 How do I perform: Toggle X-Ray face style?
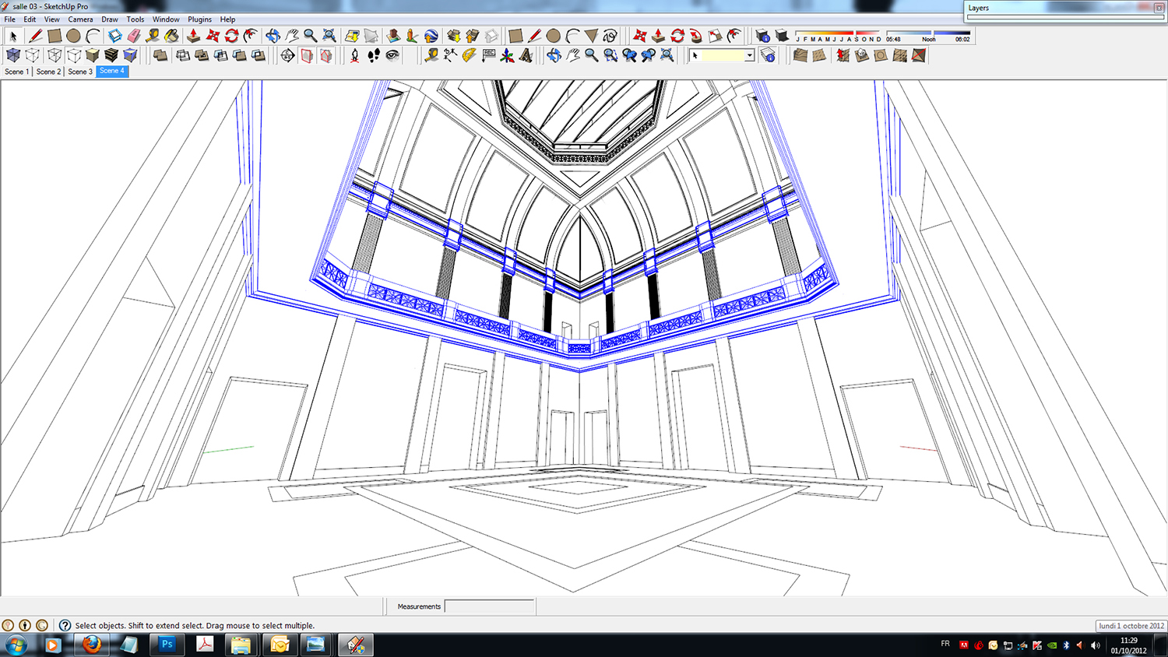tap(13, 55)
